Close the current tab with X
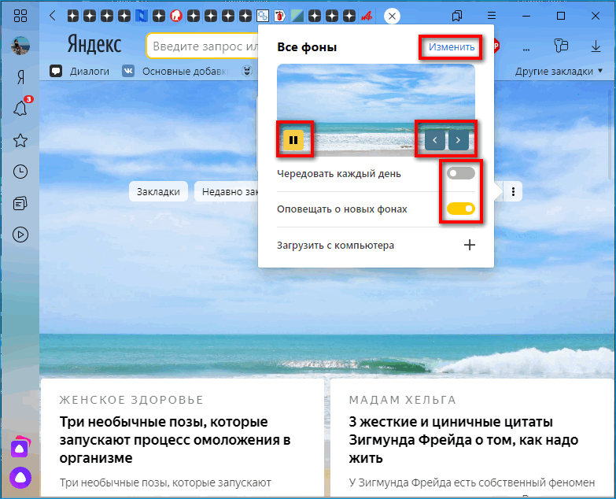Viewport: 616px width, 499px height. tap(392, 16)
